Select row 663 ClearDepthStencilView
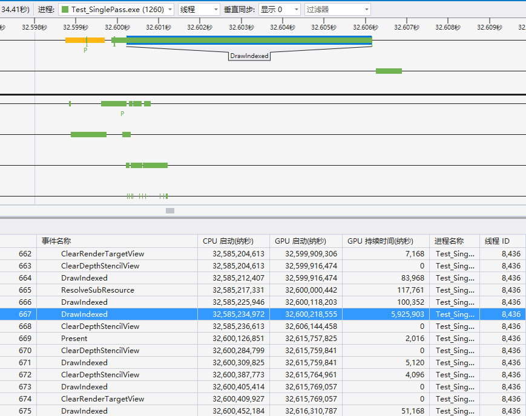The image size is (526, 416). click(x=263, y=266)
